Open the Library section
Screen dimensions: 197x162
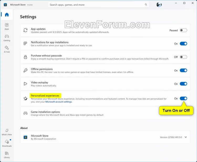coord(7,155)
